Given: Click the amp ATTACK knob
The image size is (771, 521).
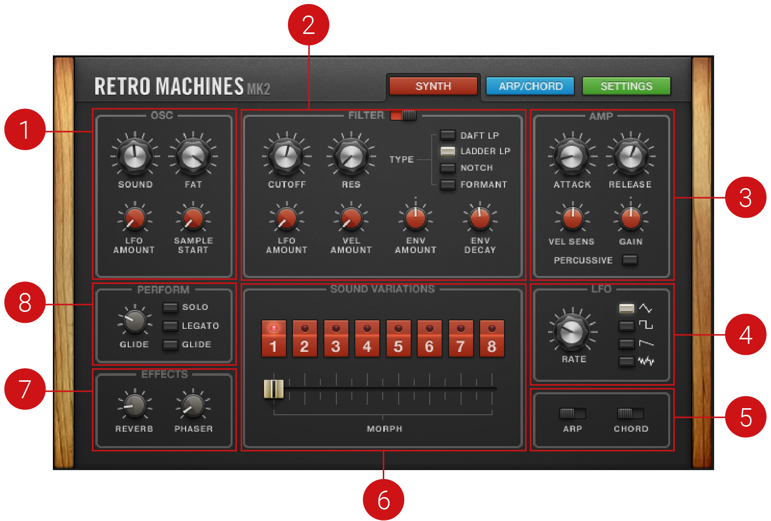Looking at the screenshot, I should pos(572,156).
